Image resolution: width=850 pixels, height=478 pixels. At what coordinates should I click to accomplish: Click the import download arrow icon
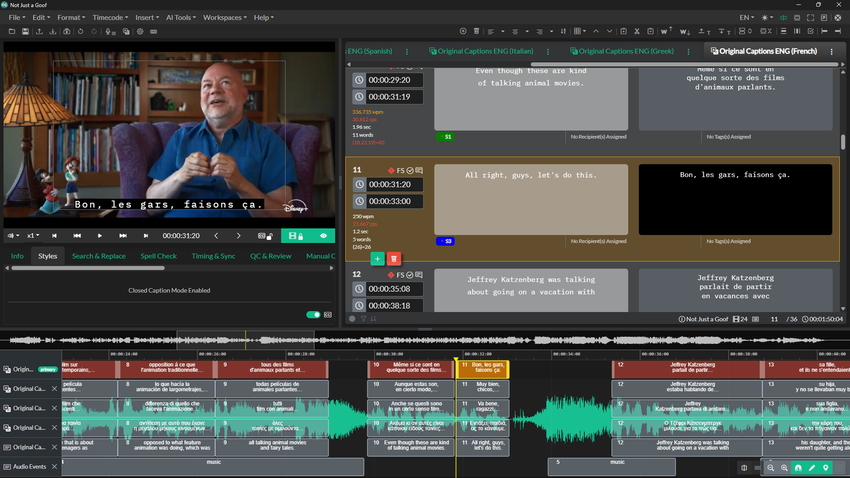(x=53, y=31)
